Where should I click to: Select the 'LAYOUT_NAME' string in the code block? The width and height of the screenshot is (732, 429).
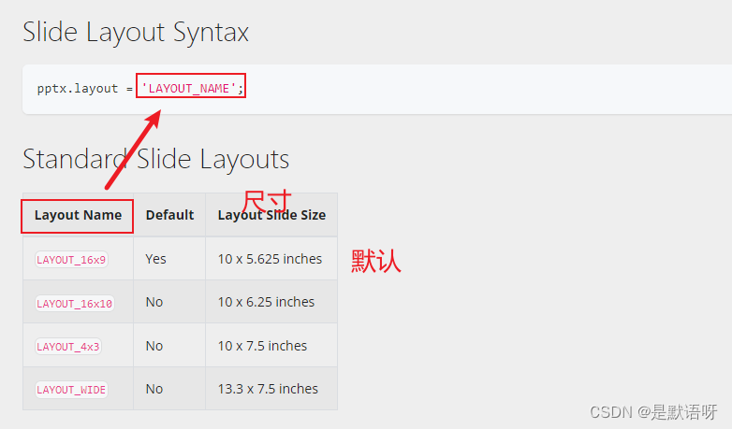pos(188,89)
